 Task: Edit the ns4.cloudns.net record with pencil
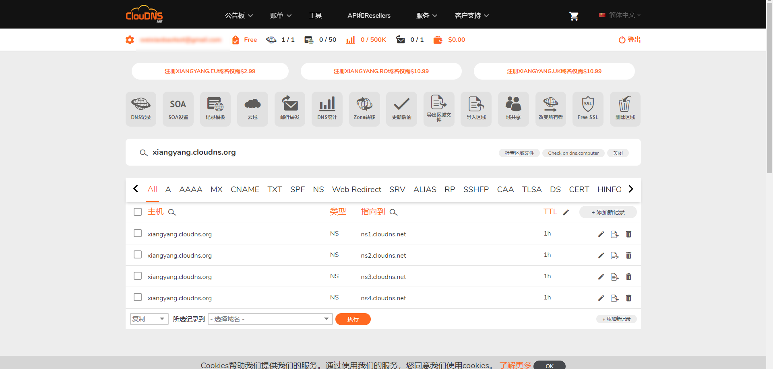tap(601, 298)
